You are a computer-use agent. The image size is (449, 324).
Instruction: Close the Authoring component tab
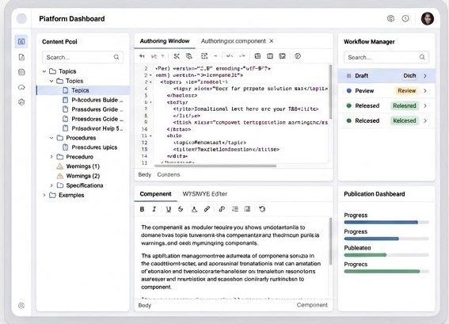(272, 41)
